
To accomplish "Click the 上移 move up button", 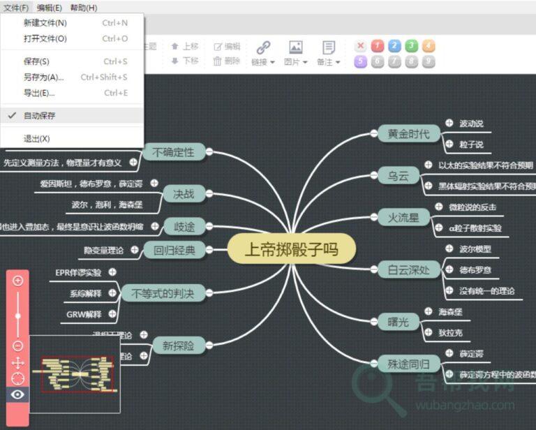I will (x=185, y=46).
